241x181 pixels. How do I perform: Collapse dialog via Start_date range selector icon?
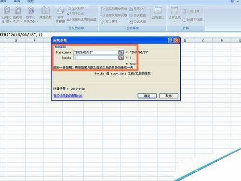121,52
